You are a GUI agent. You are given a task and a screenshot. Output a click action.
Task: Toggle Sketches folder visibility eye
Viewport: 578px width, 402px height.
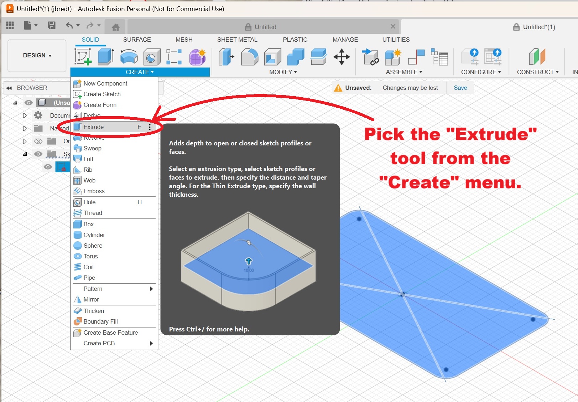pyautogui.click(x=38, y=154)
